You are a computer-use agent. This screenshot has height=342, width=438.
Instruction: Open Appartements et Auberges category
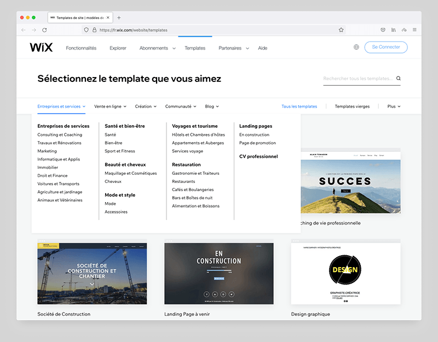(x=198, y=143)
